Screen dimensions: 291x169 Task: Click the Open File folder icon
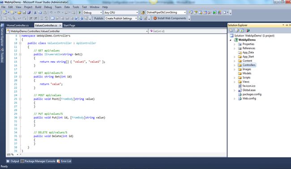pyautogui.click(x=19, y=13)
